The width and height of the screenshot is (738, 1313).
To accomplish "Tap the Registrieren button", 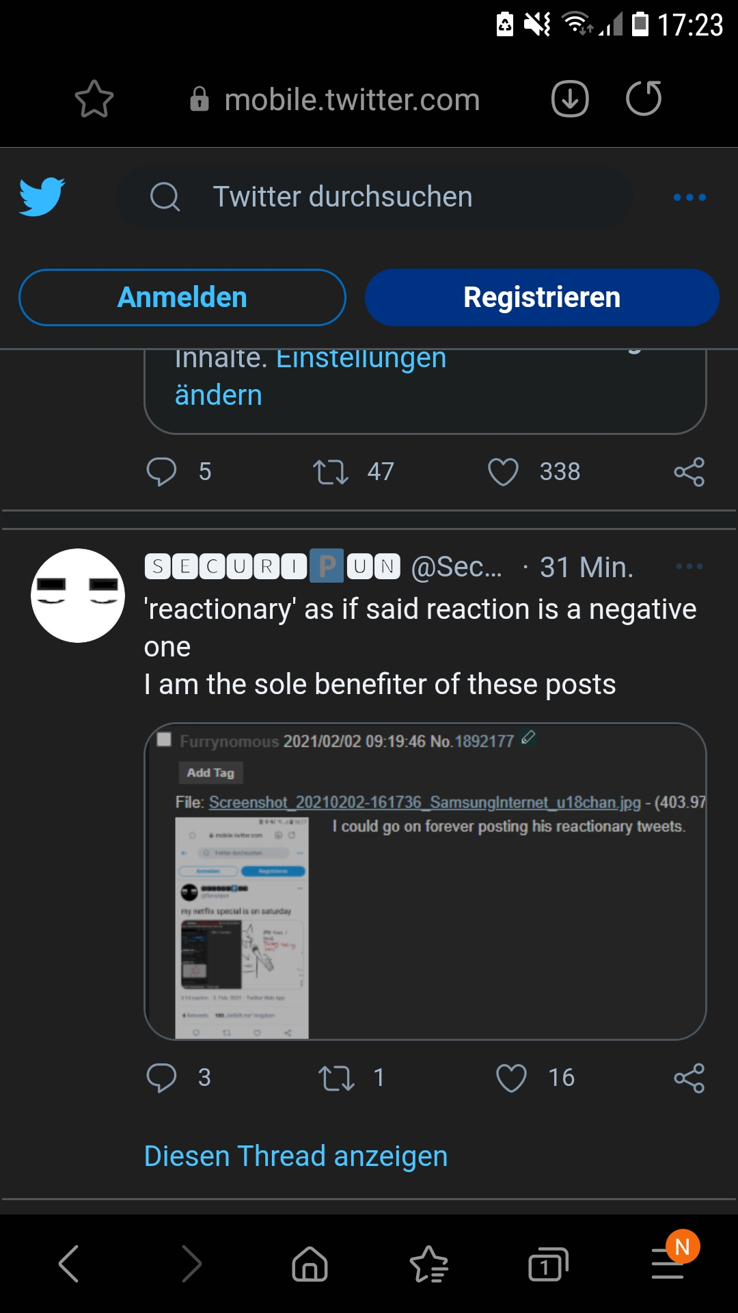I will (542, 297).
